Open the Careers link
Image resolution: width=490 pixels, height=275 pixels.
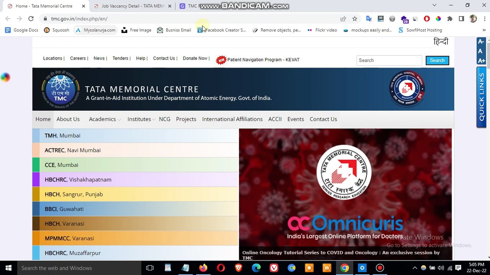click(x=78, y=58)
